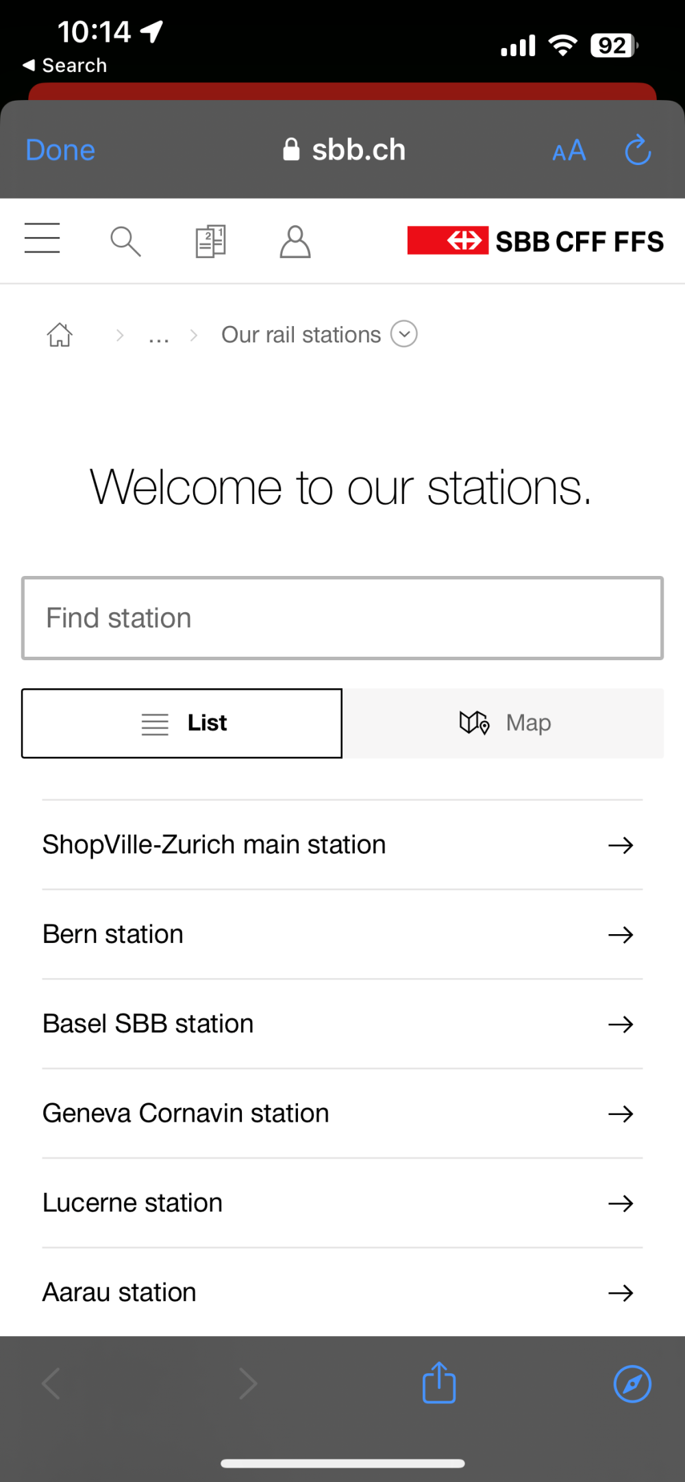Switch to the List view tab
This screenshot has width=685, height=1482.
tap(182, 723)
